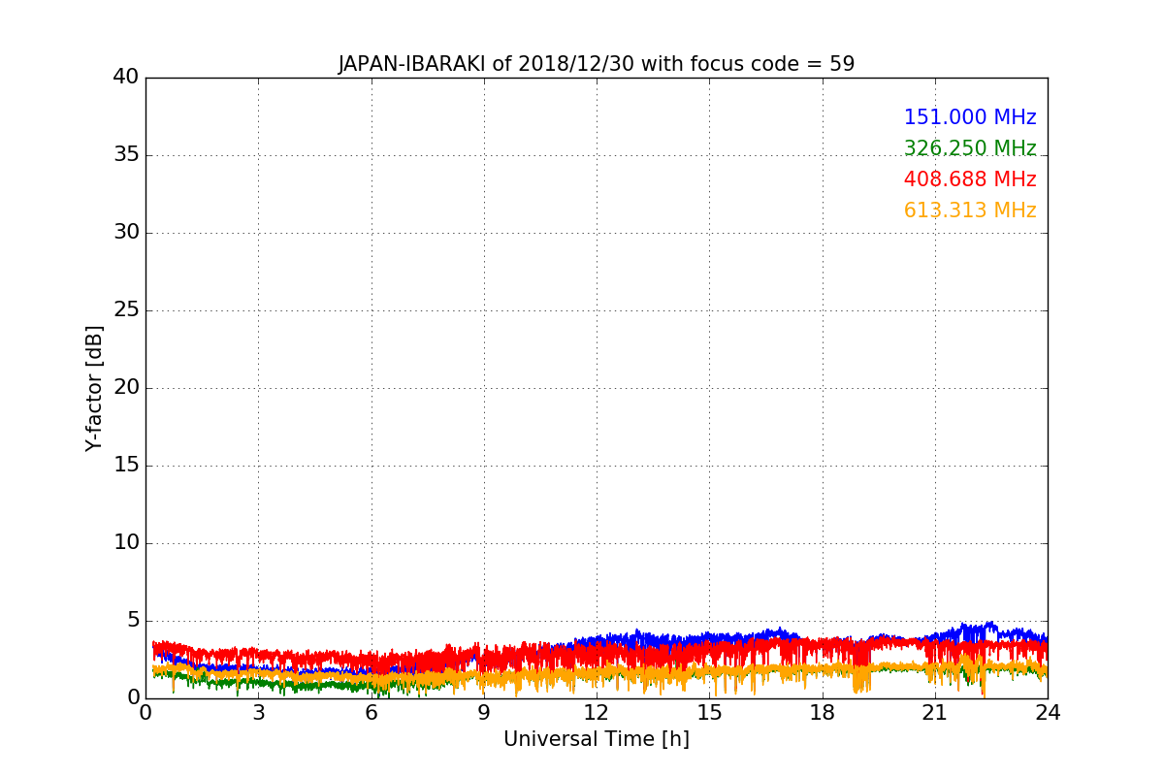The width and height of the screenshot is (1164, 776).
Task: Click the y-axis tick label 10
Action: click(x=126, y=542)
